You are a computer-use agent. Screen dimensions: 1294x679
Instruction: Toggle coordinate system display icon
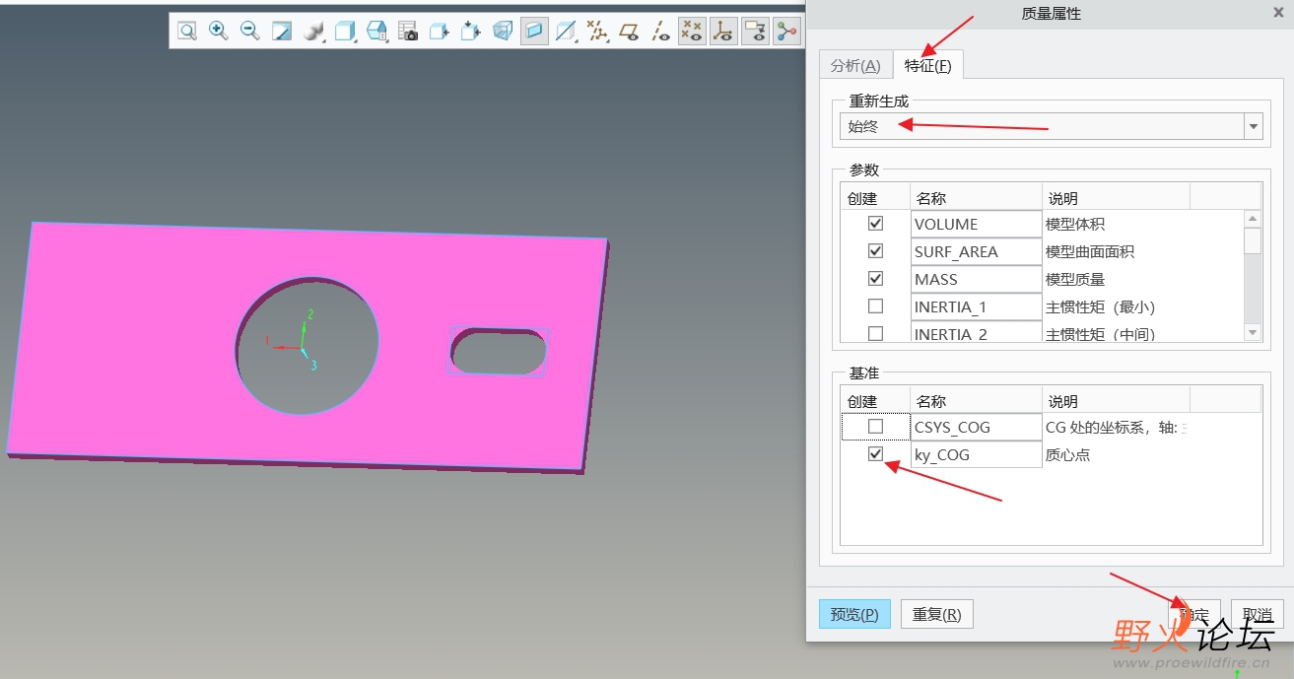(723, 32)
